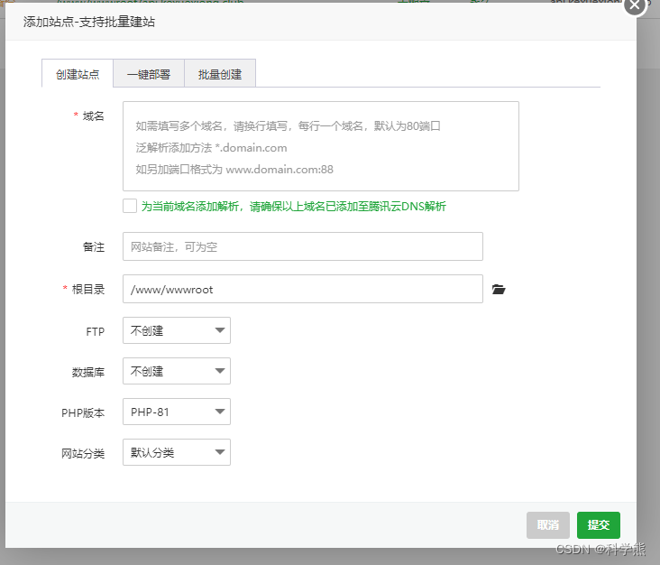This screenshot has height=565, width=660.
Task: Click the DNS resolution green label text
Action: click(x=293, y=206)
